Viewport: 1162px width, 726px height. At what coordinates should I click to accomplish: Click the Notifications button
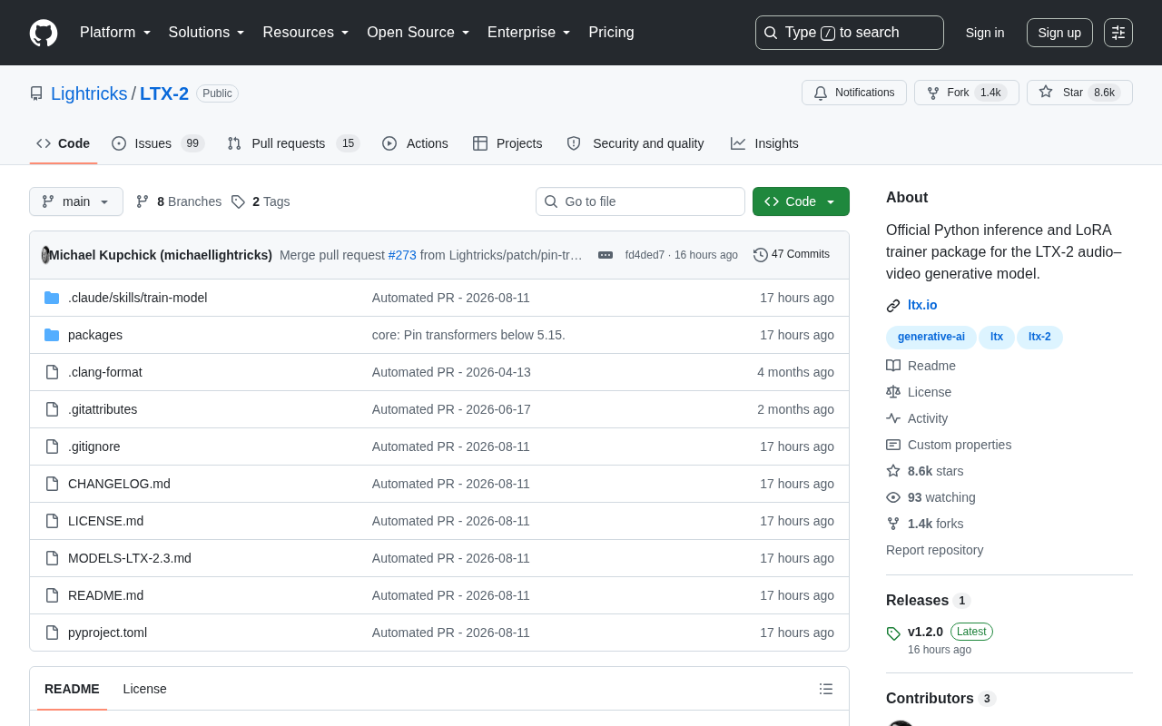pyautogui.click(x=854, y=93)
